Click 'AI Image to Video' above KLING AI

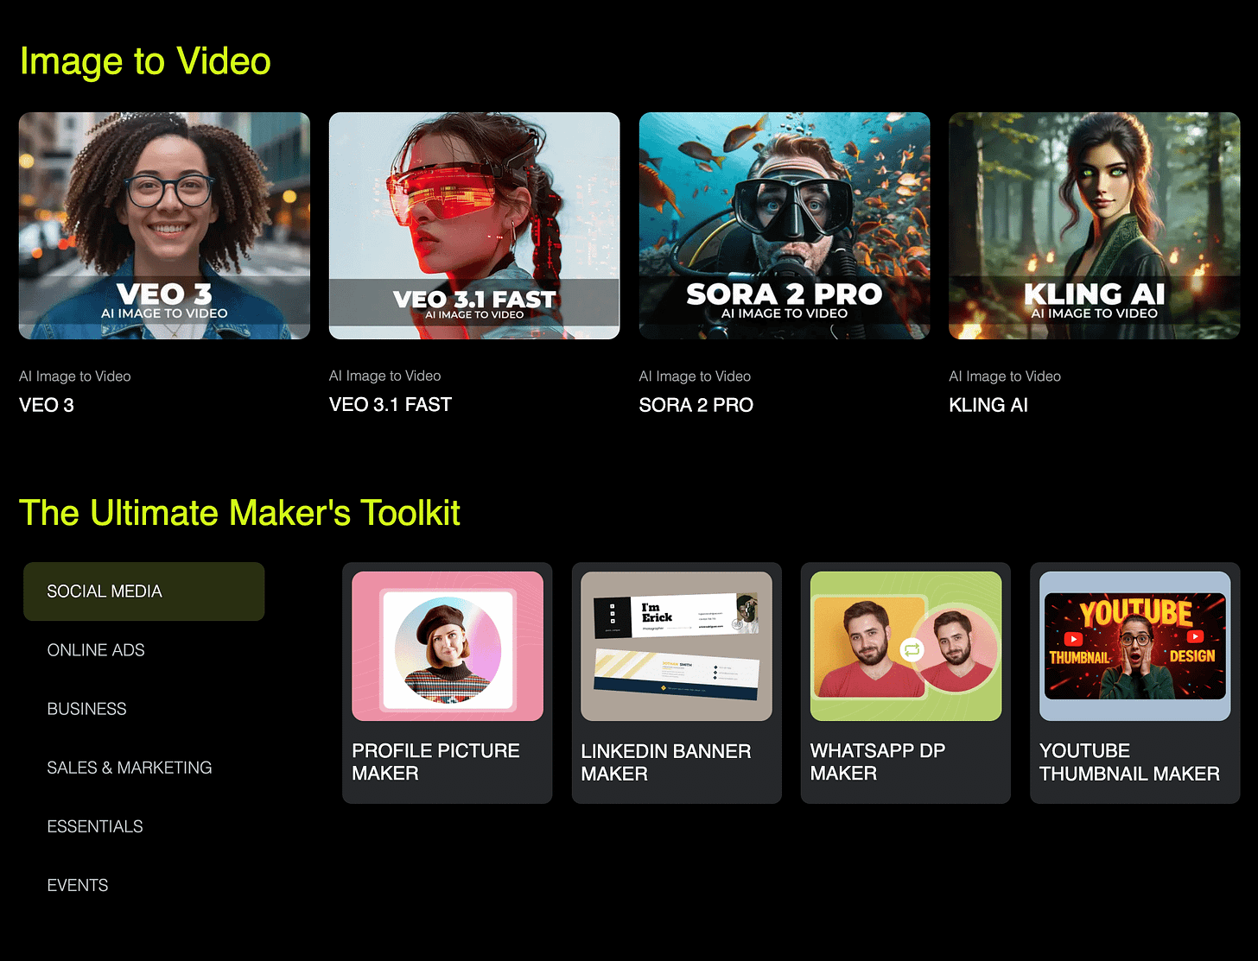click(x=1005, y=376)
